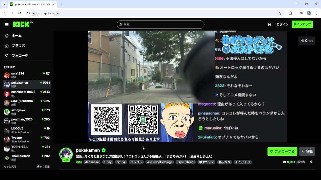Open the tab search dropdown arrow
321x180 pixels.
[4, 4]
